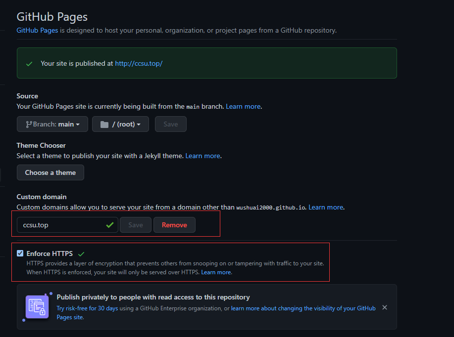454x337 pixels.
Task: Open Try risk-free for 30 days link
Action: click(x=87, y=308)
